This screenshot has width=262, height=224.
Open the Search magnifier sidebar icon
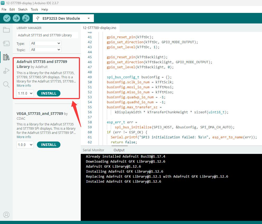[x=6, y=84]
